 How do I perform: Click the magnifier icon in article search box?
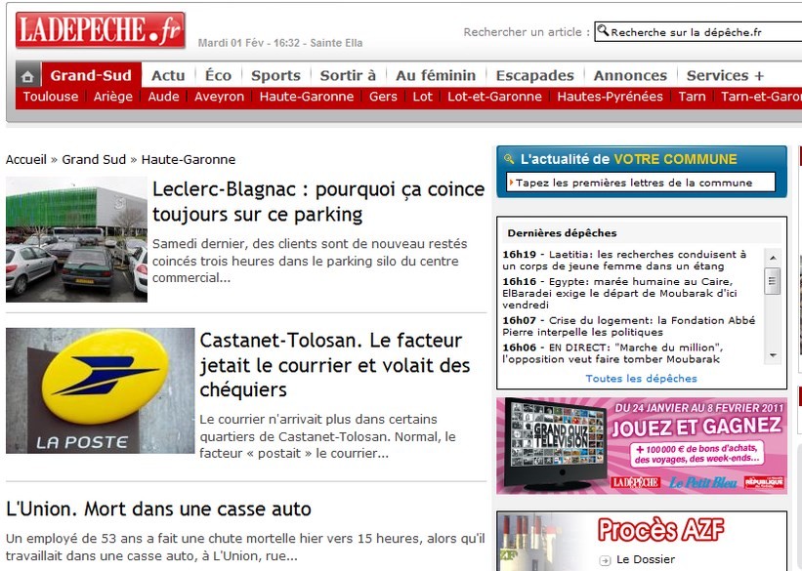(x=603, y=31)
